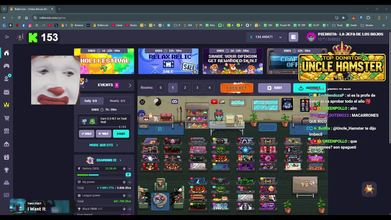Image resolution: width=391 pixels, height=220 pixels.
Task: Go back in browser
Action: 4,18
